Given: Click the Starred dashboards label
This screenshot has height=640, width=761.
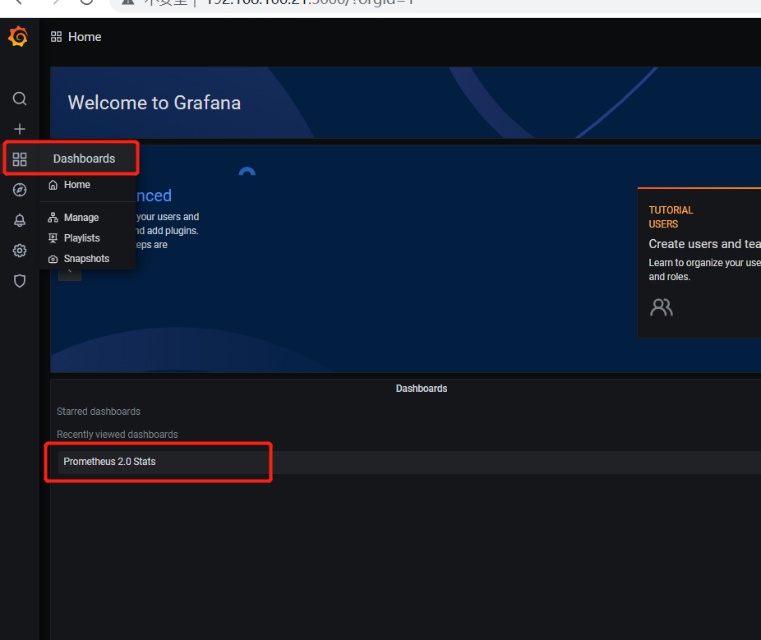Looking at the screenshot, I should (x=99, y=412).
